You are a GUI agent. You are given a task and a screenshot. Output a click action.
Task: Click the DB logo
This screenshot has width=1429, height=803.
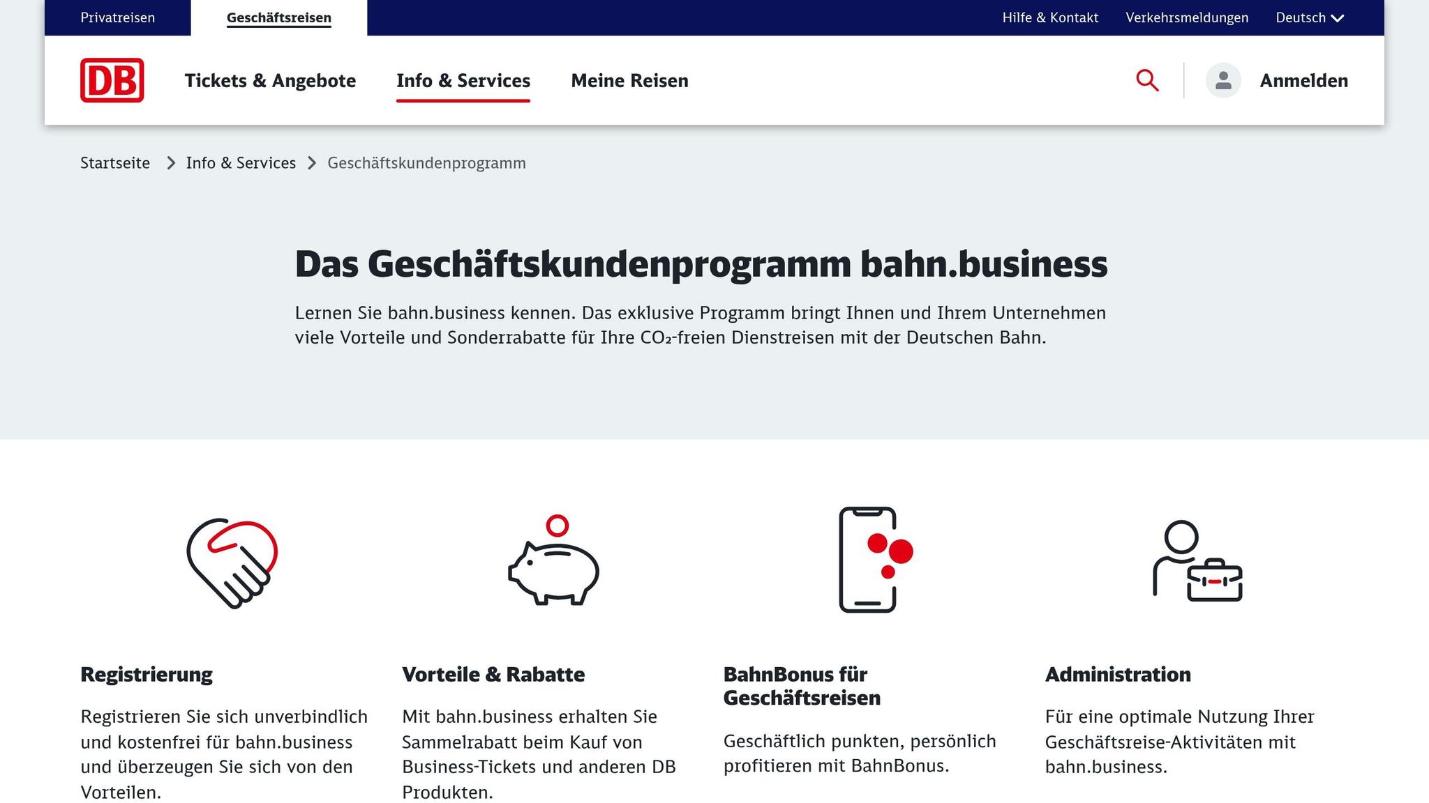(112, 80)
